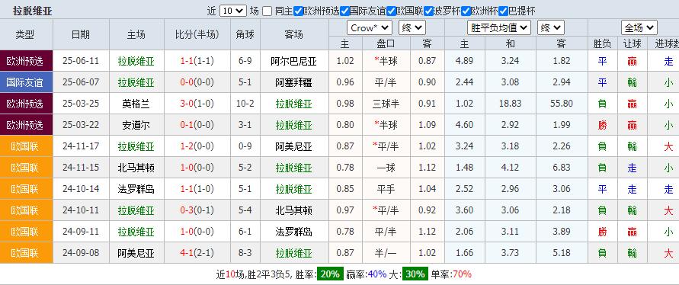Click score 0-0(0-0) on 25-06-07 row
Screen dimensions: 679x285
coord(197,82)
